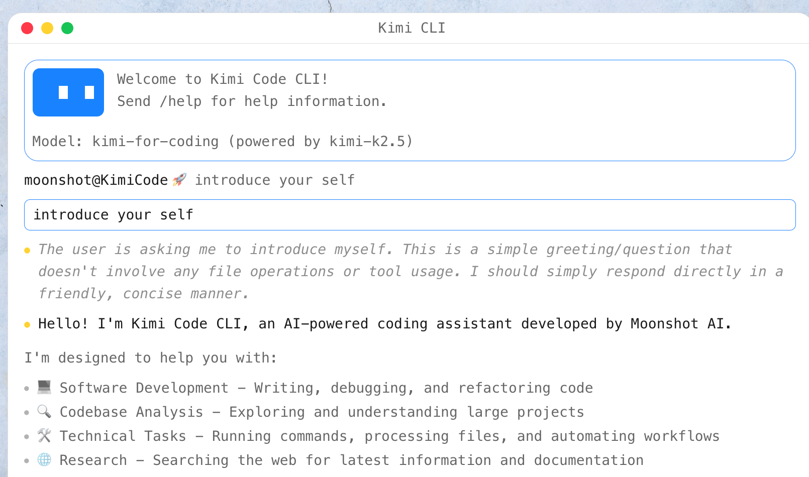Close the Kimi CLI window

[x=27, y=28]
